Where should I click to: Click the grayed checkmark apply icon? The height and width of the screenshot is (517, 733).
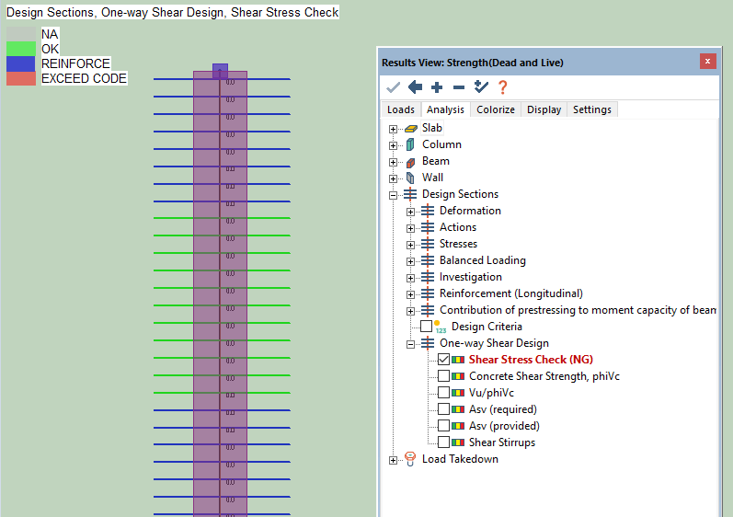point(394,87)
